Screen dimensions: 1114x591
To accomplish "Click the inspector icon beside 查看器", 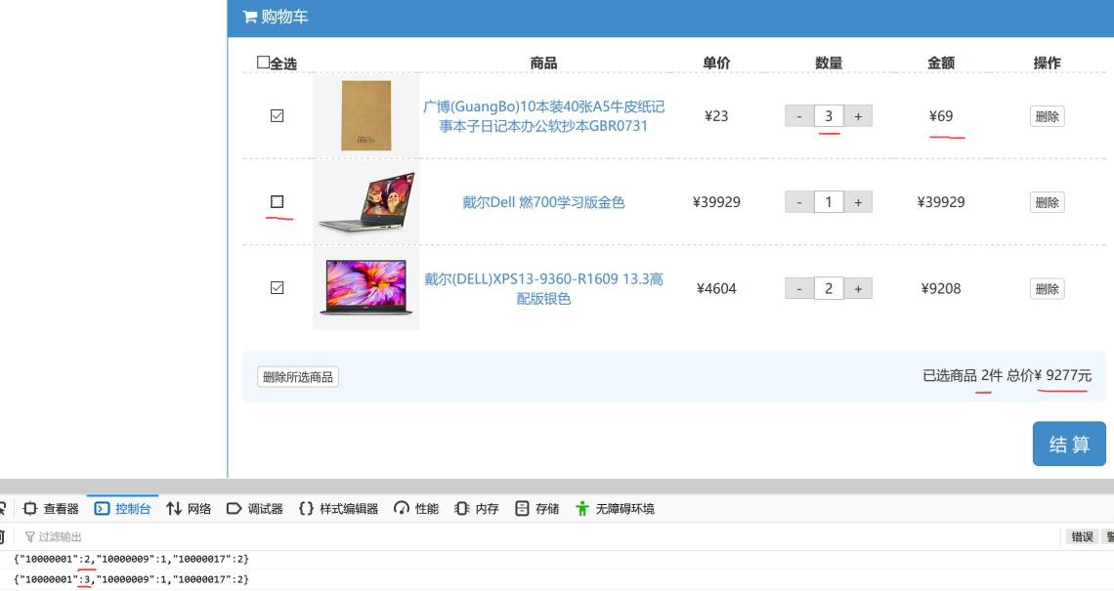I will pyautogui.click(x=30, y=509).
